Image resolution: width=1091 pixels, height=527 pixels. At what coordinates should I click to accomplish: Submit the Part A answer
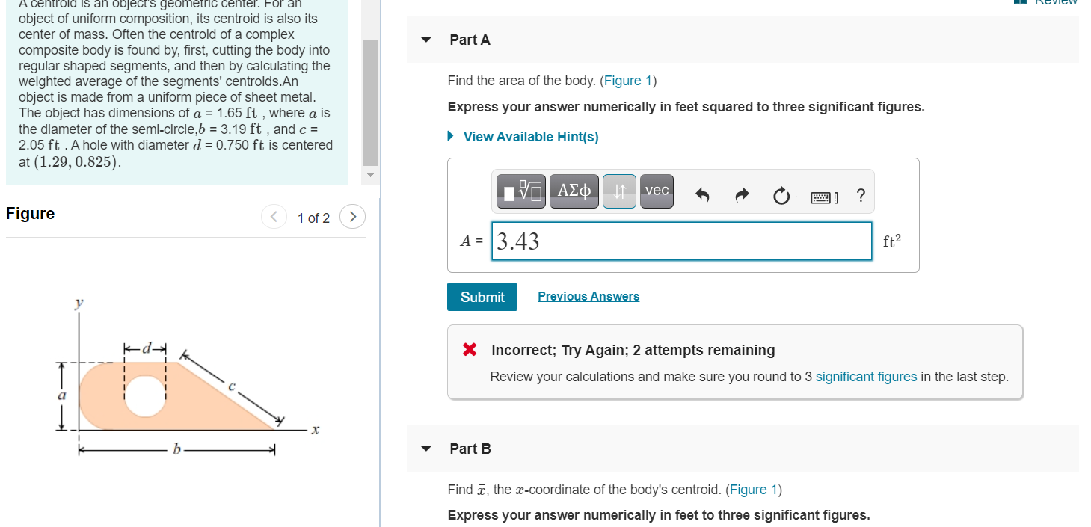(482, 297)
